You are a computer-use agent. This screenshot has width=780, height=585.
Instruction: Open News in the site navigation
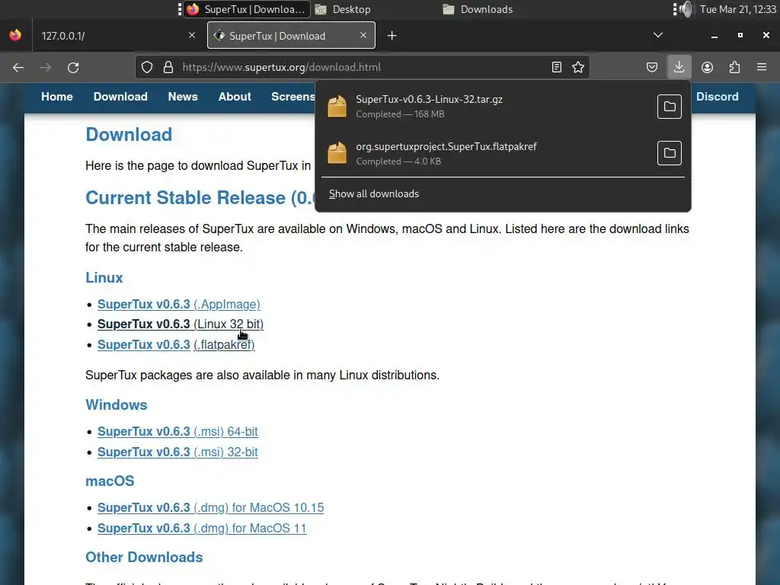click(183, 97)
